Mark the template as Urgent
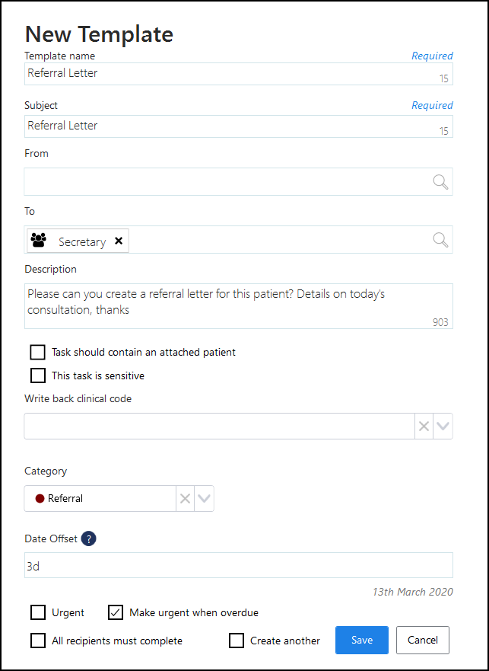Screen dimensions: 489x671 [38, 612]
